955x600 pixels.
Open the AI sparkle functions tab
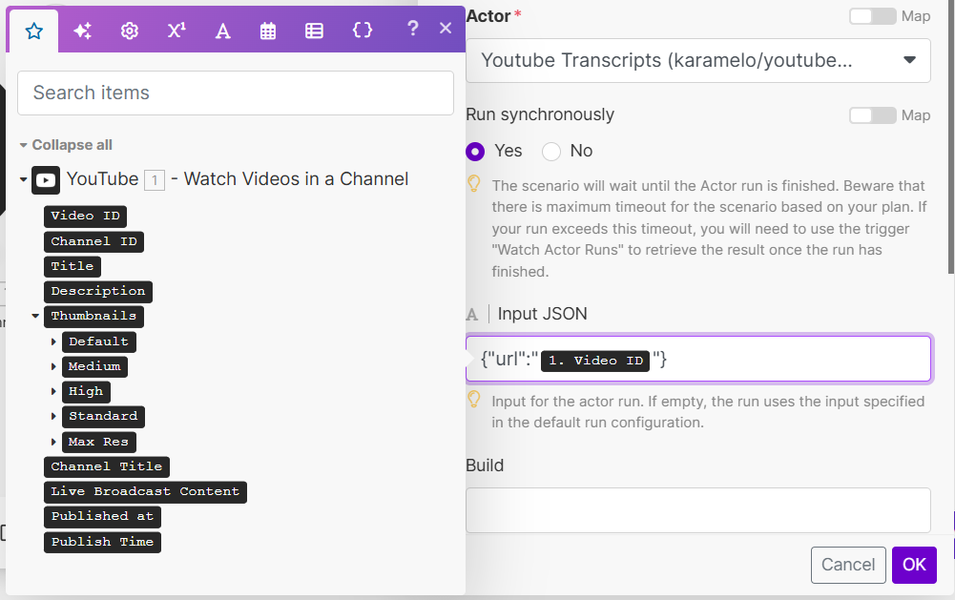[x=82, y=31]
